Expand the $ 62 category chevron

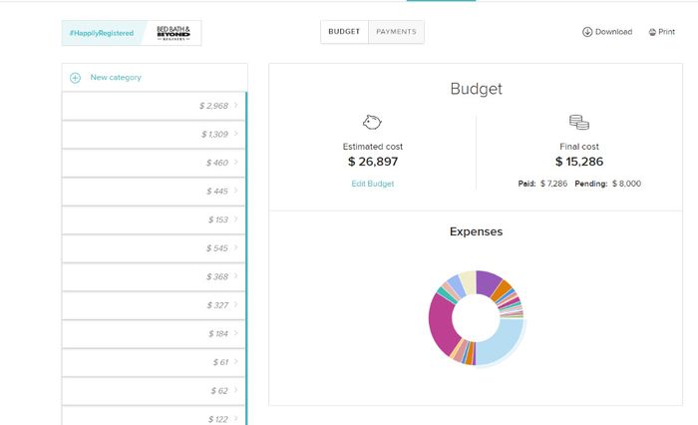pyautogui.click(x=236, y=390)
